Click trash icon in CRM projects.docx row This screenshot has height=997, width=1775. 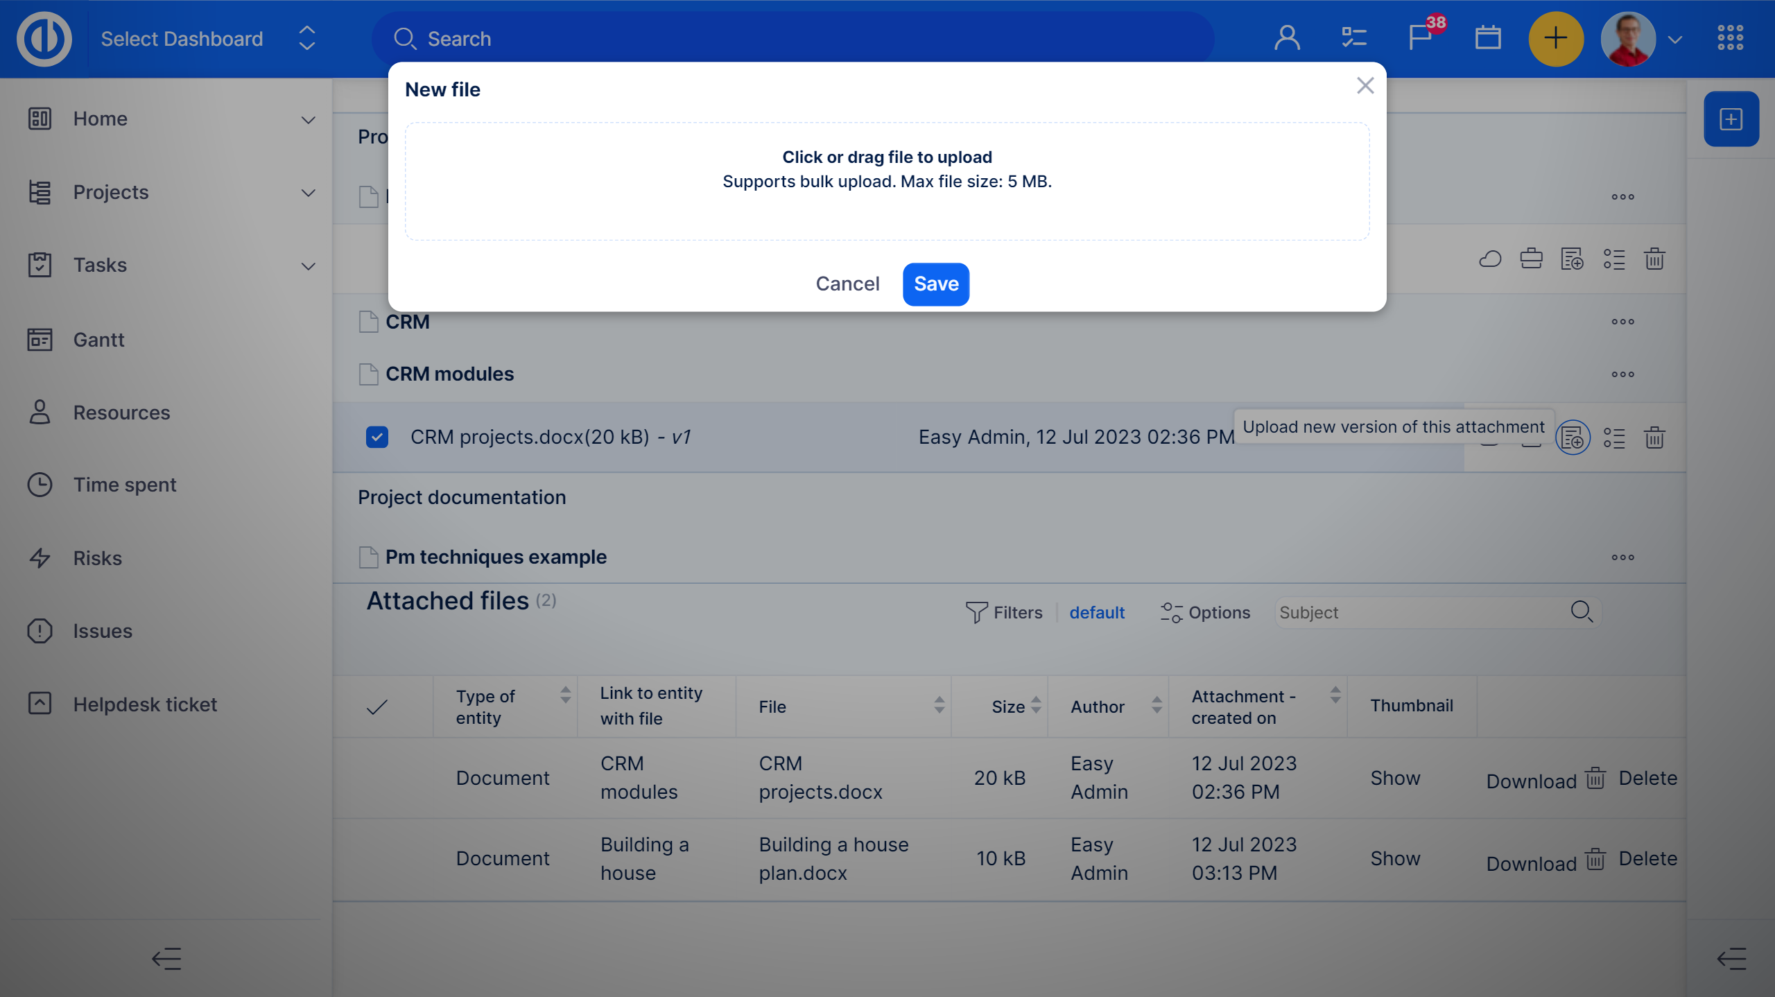pyautogui.click(x=1654, y=437)
